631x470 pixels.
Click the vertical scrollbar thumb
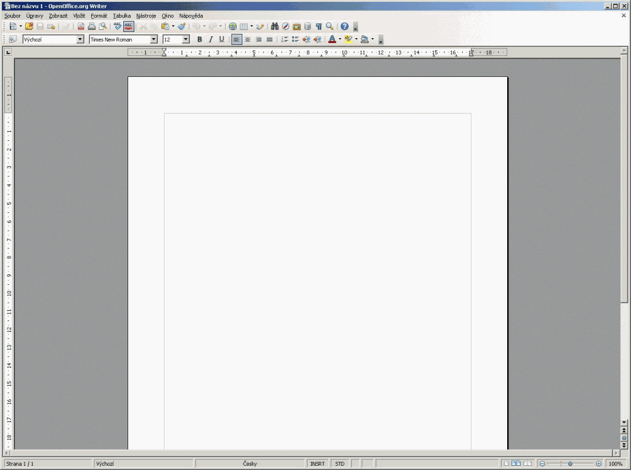624,179
